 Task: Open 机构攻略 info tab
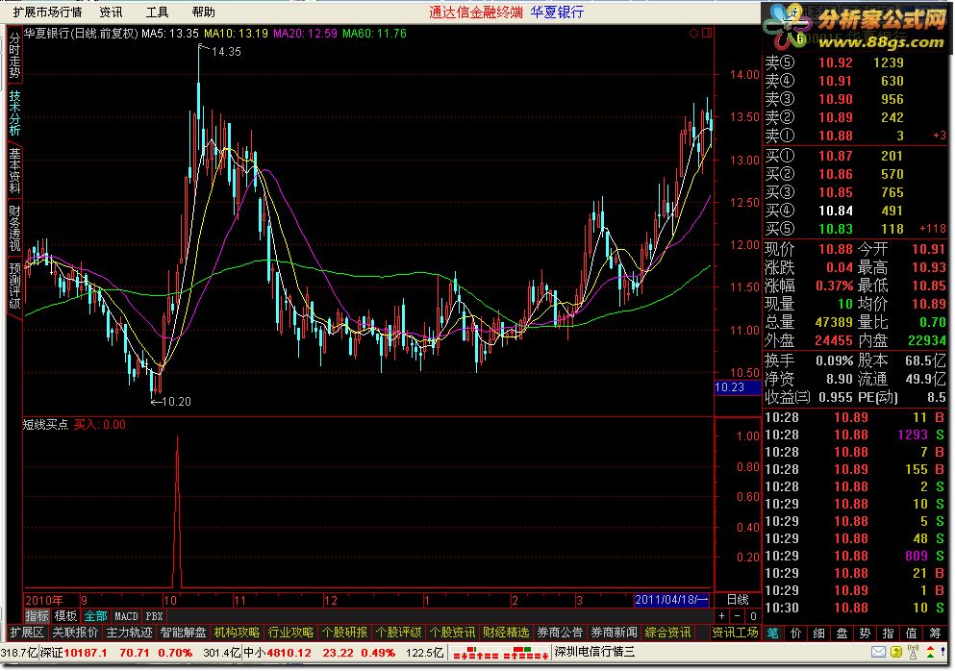coord(237,633)
